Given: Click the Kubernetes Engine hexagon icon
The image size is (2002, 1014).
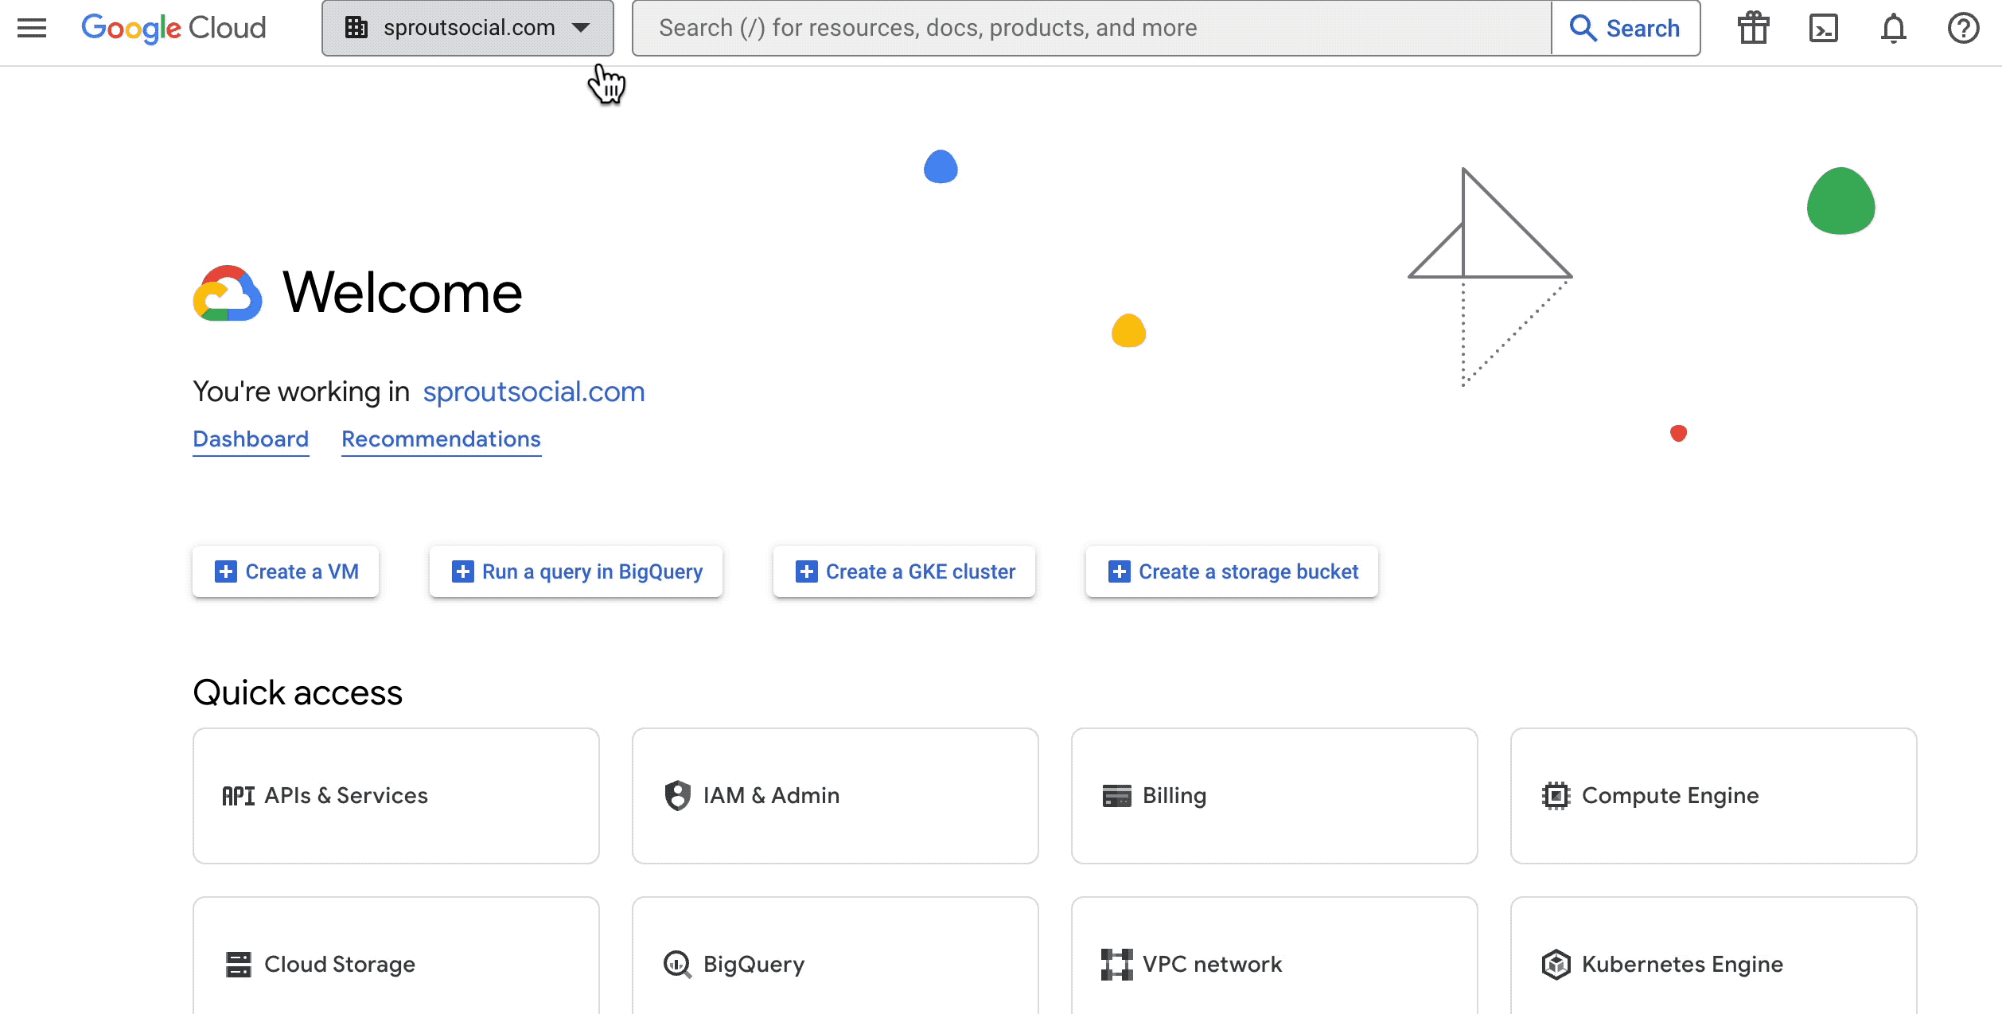Looking at the screenshot, I should [1556, 965].
